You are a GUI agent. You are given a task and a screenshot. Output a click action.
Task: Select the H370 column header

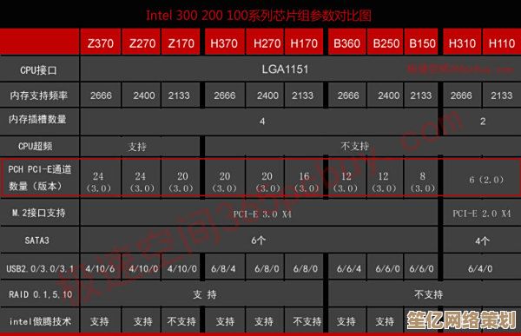click(224, 43)
